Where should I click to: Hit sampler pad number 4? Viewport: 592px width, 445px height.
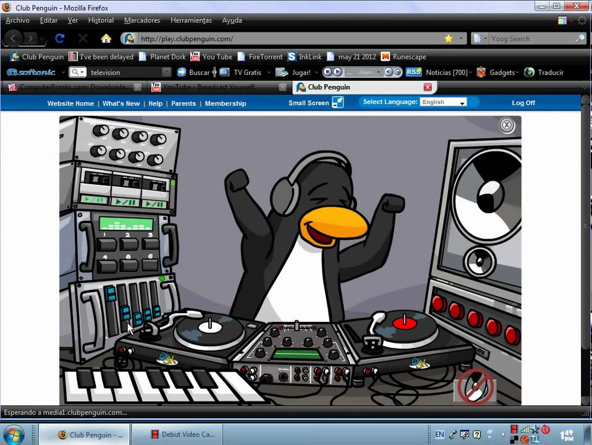click(107, 266)
